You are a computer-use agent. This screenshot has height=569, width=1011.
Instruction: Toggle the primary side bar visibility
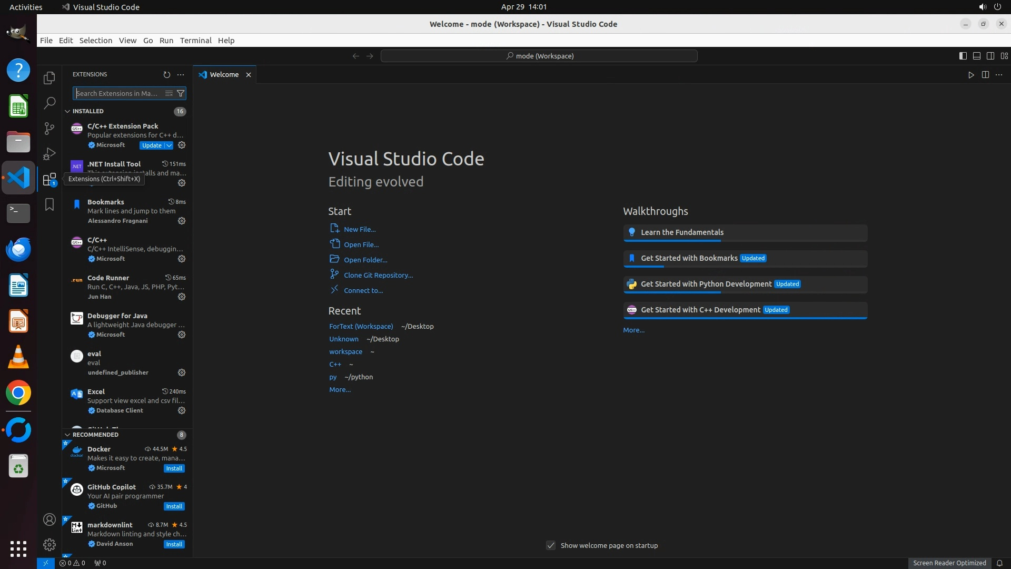(x=963, y=56)
